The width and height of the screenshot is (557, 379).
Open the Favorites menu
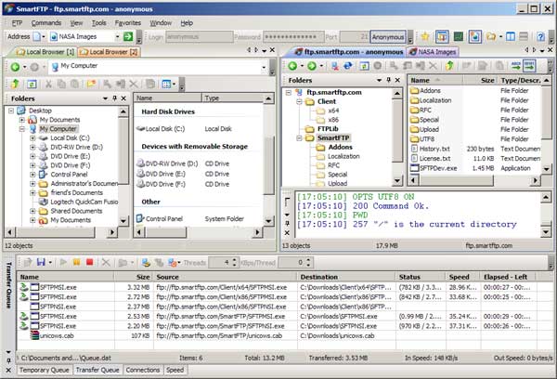click(129, 22)
